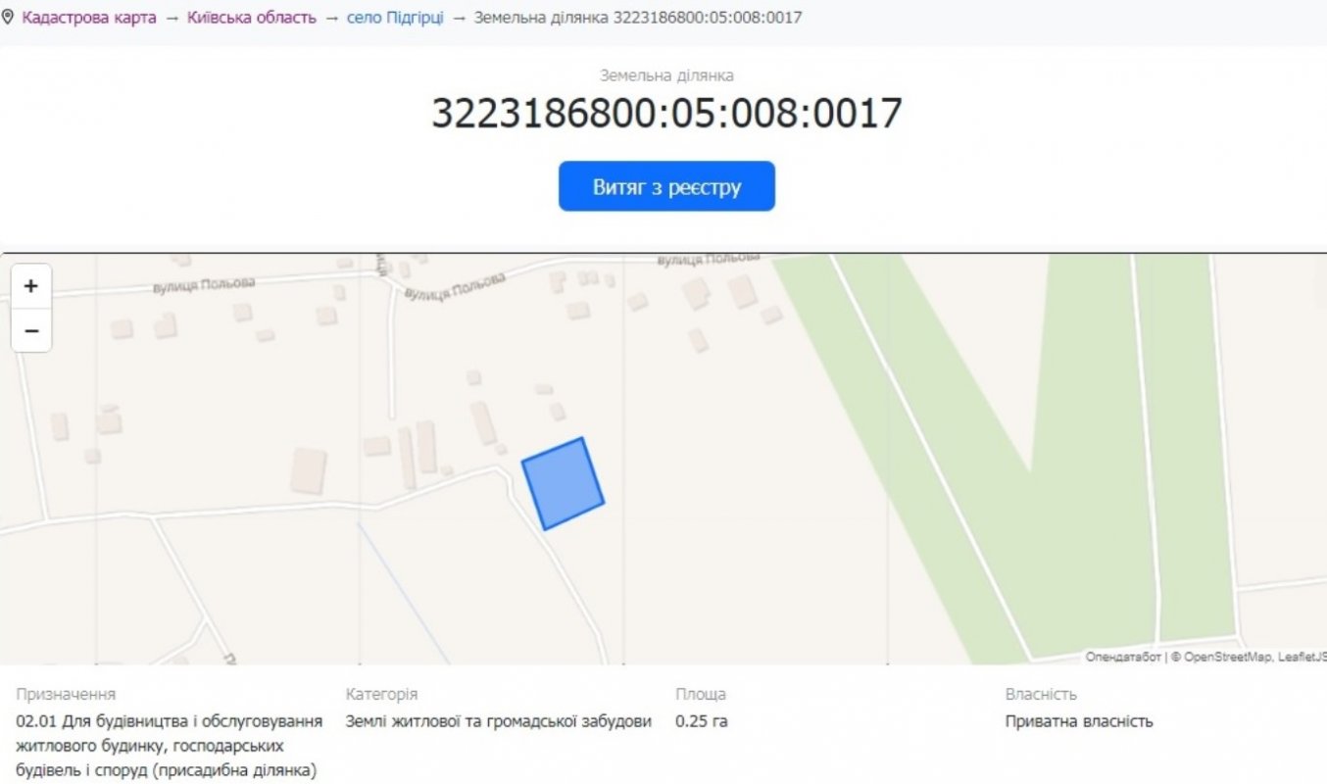
Task: Open the Опендатабот attribution link
Action: (1122, 657)
